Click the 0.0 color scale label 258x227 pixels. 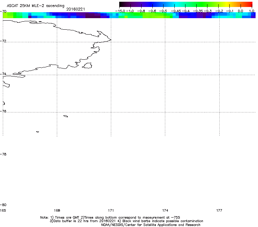coord(241,11)
